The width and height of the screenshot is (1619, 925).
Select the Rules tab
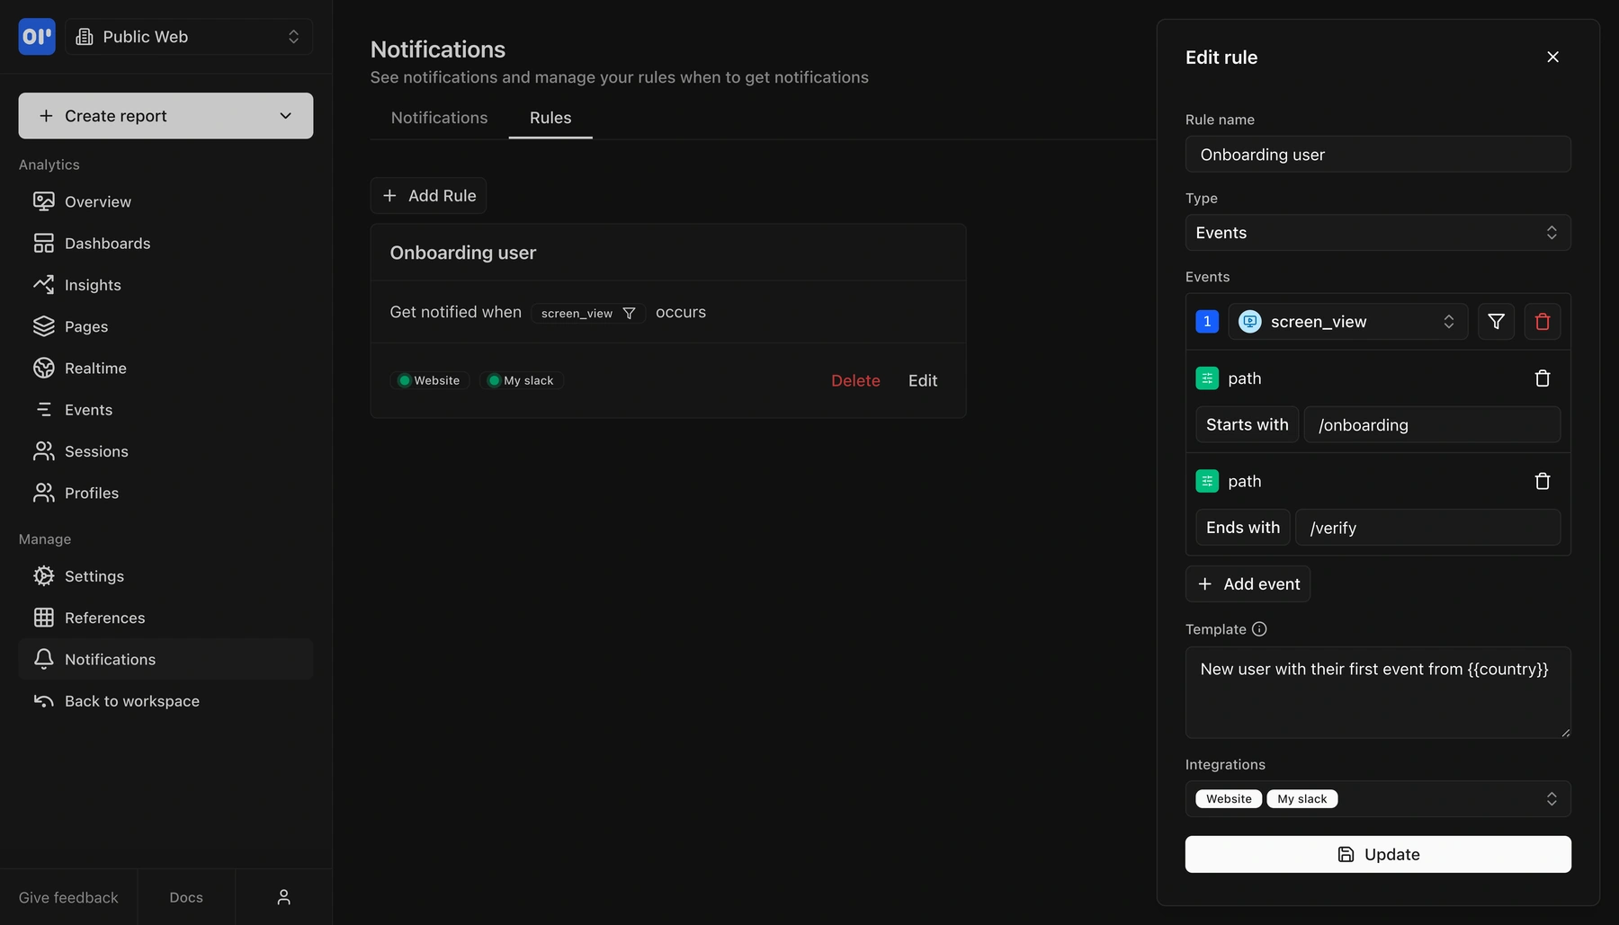tap(550, 118)
